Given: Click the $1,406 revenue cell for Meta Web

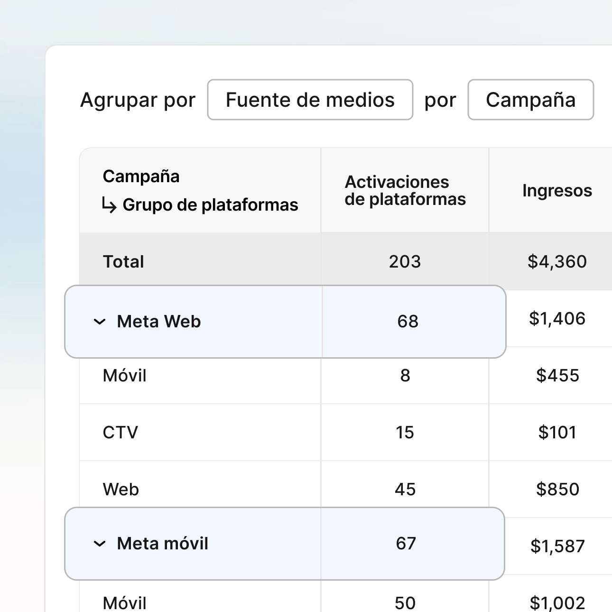Looking at the screenshot, I should point(558,318).
